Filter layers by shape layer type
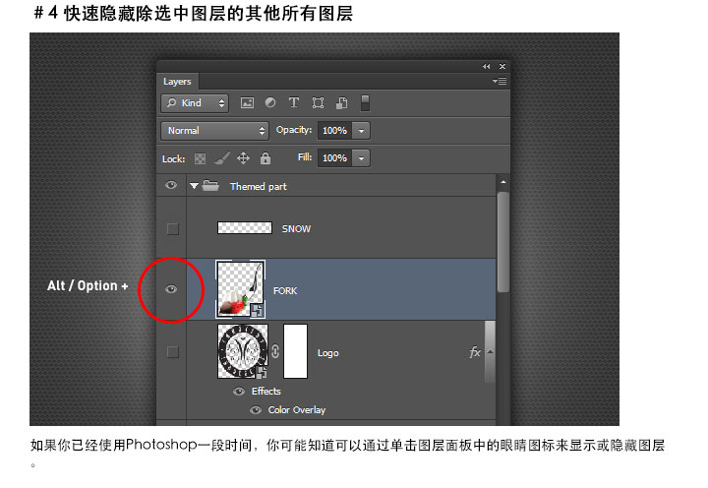Image resolution: width=708 pixels, height=488 pixels. 318,102
